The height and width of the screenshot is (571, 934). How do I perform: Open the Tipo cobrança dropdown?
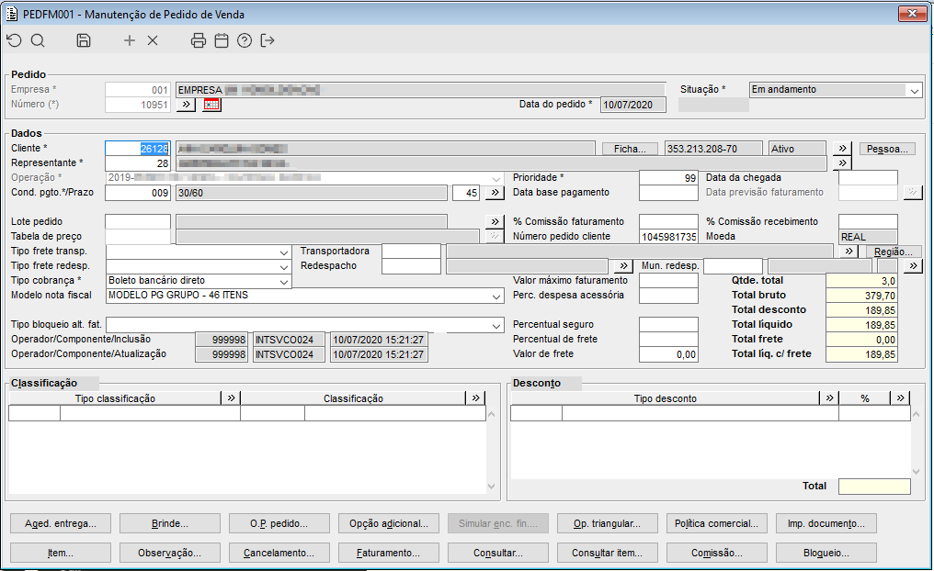point(282,281)
